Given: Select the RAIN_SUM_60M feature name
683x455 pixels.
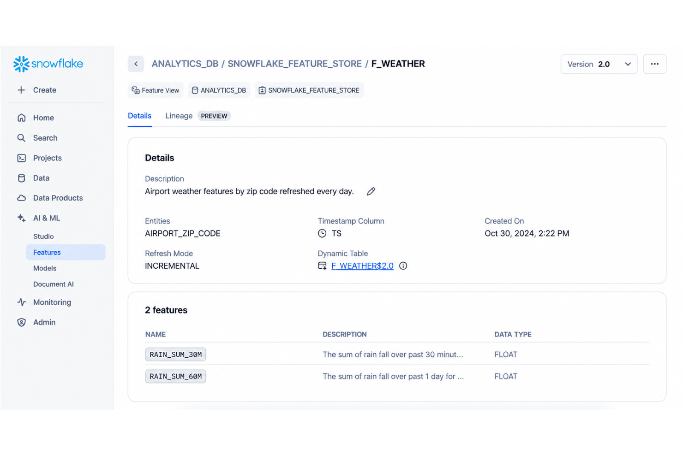Looking at the screenshot, I should [x=175, y=376].
